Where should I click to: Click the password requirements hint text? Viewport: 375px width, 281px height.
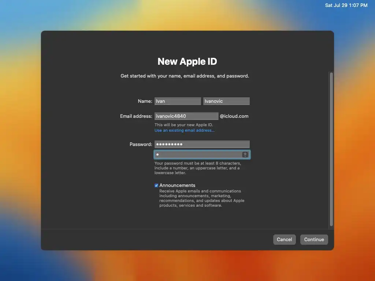(x=198, y=168)
